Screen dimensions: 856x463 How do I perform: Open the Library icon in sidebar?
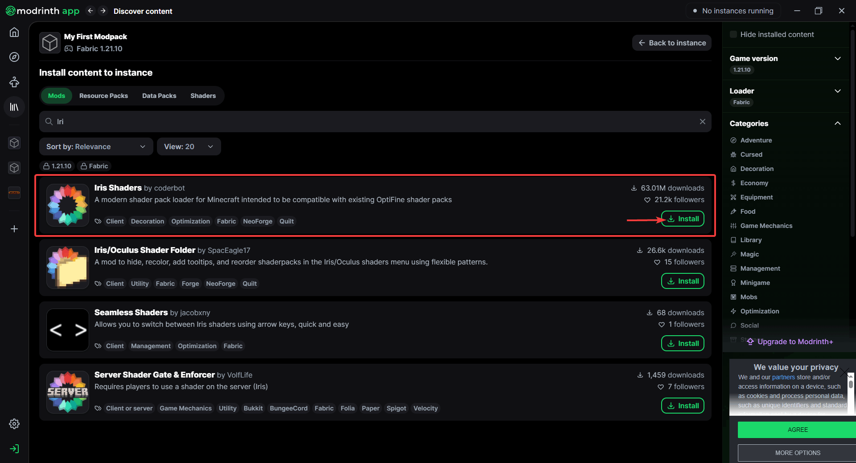14,107
